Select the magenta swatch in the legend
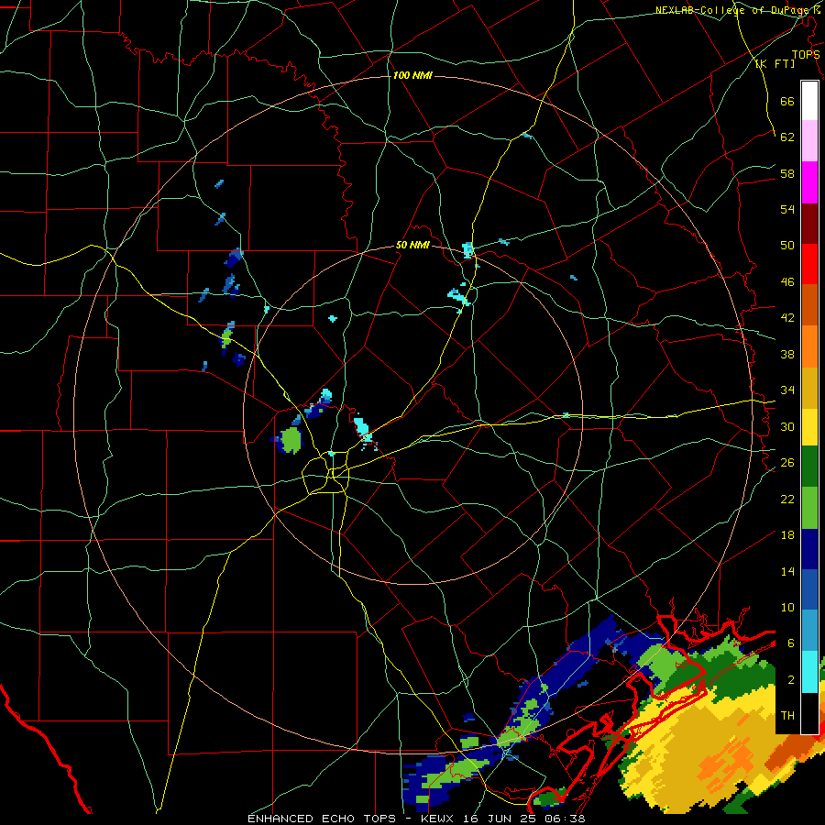825x825 pixels. click(809, 182)
